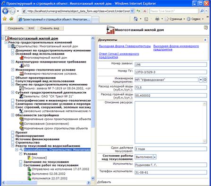The width and height of the screenshot is (211, 186).
Task: Click the Add to Favorites icon
Action: tap(11, 19)
